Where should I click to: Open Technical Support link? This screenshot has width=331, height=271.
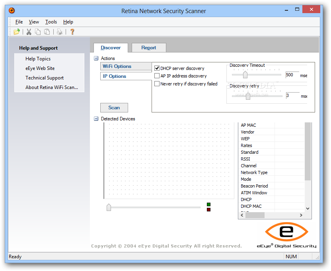click(x=45, y=78)
